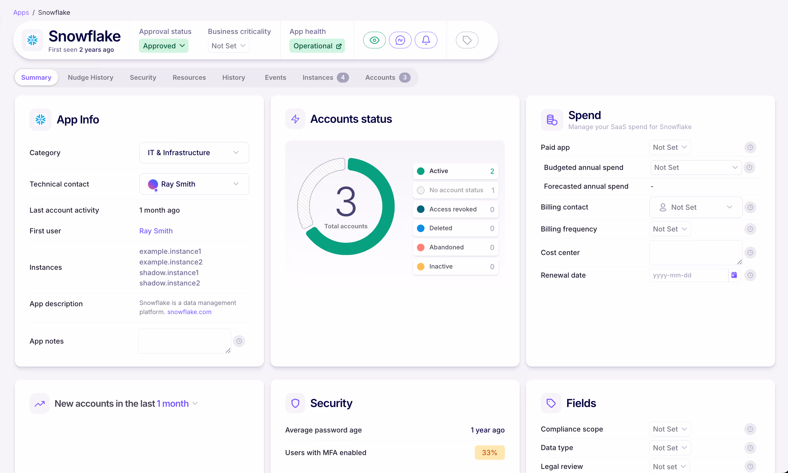Click history clock next to Legal review
Viewport: 788px width, 473px height.
pyautogui.click(x=750, y=467)
